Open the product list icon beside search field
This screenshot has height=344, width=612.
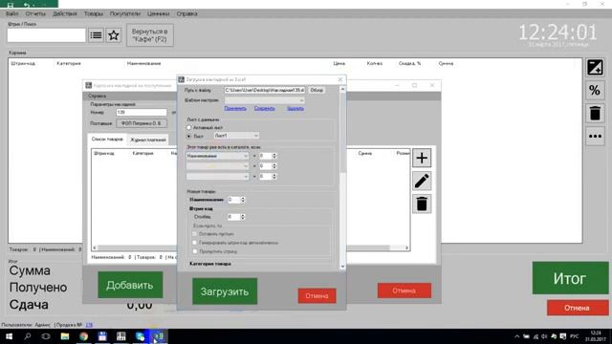[96, 35]
